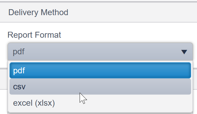
Task: Set report format to csv
Action: 100,86
